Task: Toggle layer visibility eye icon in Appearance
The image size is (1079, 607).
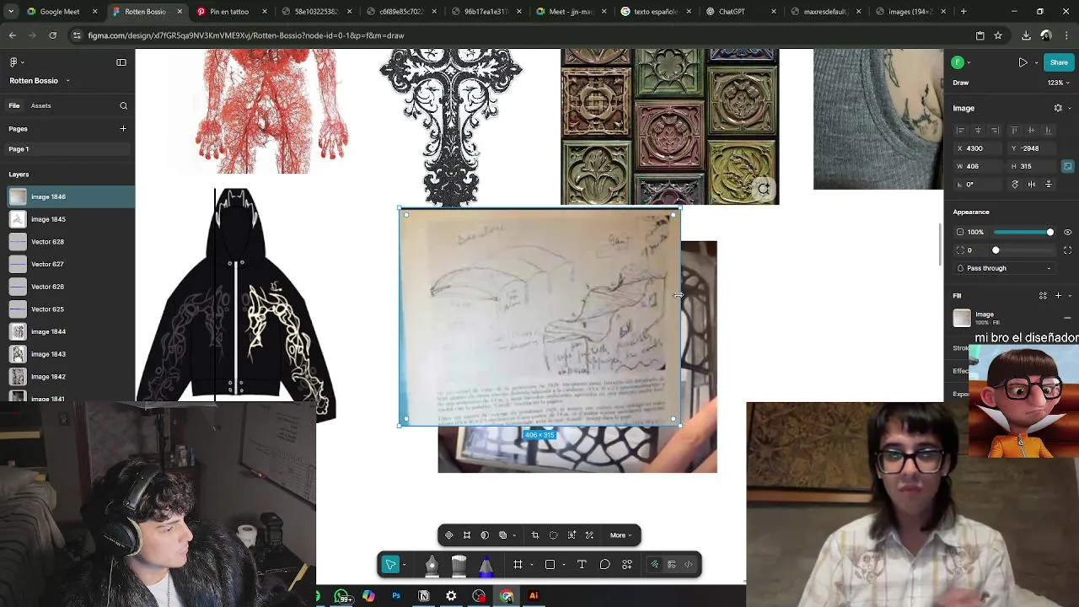Action: (x=1067, y=232)
